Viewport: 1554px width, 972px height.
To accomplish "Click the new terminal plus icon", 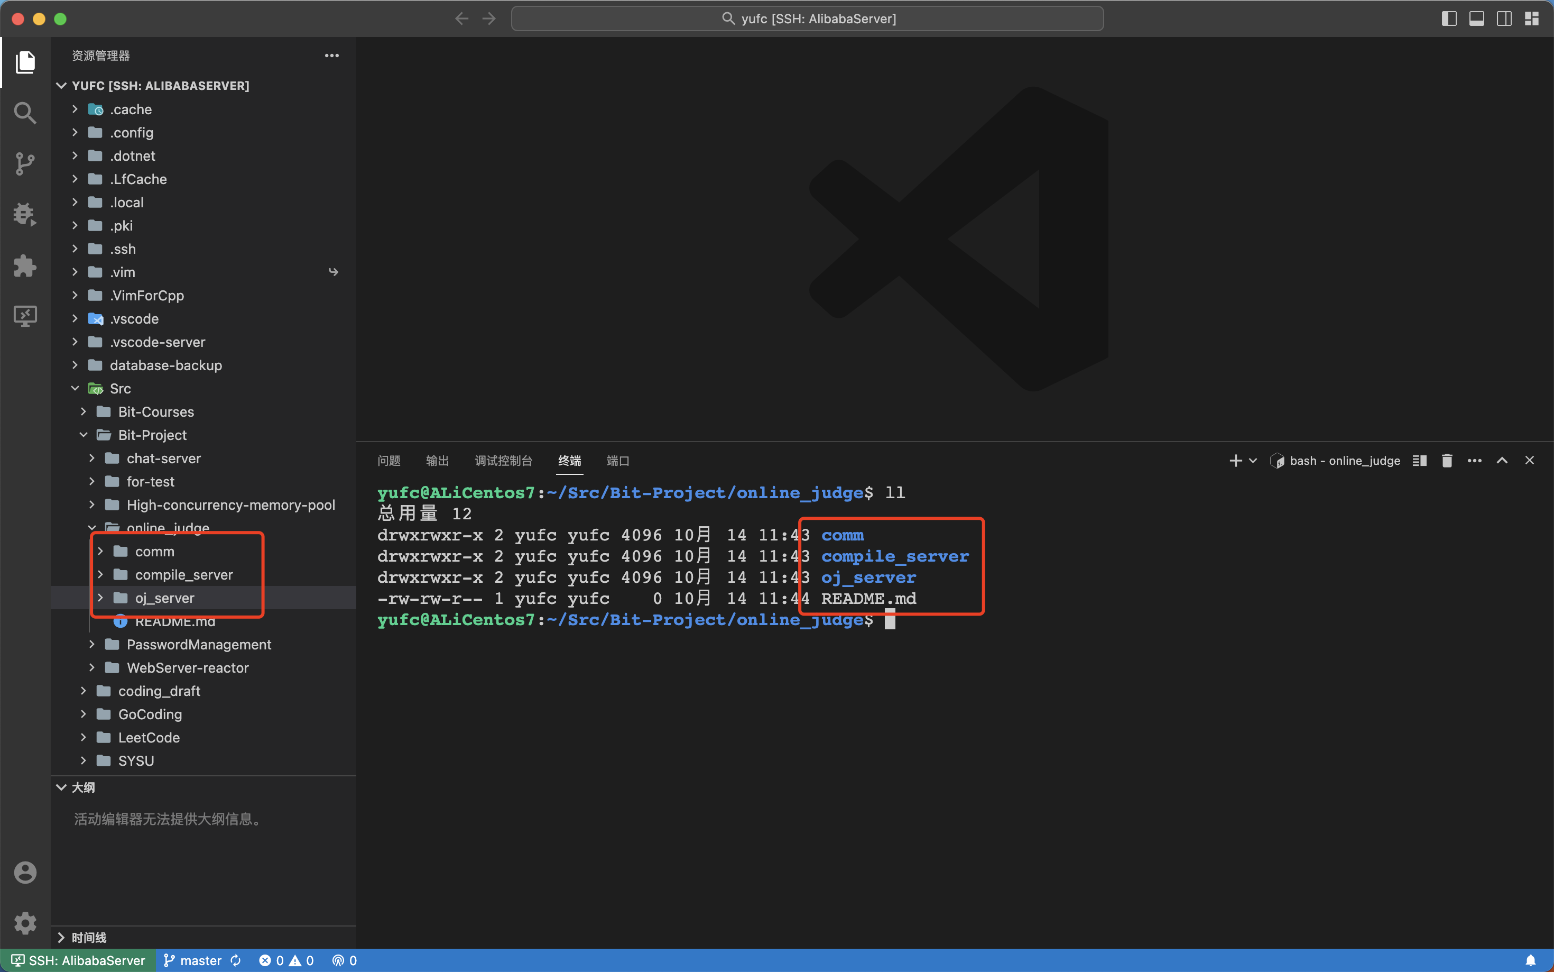I will [1235, 460].
